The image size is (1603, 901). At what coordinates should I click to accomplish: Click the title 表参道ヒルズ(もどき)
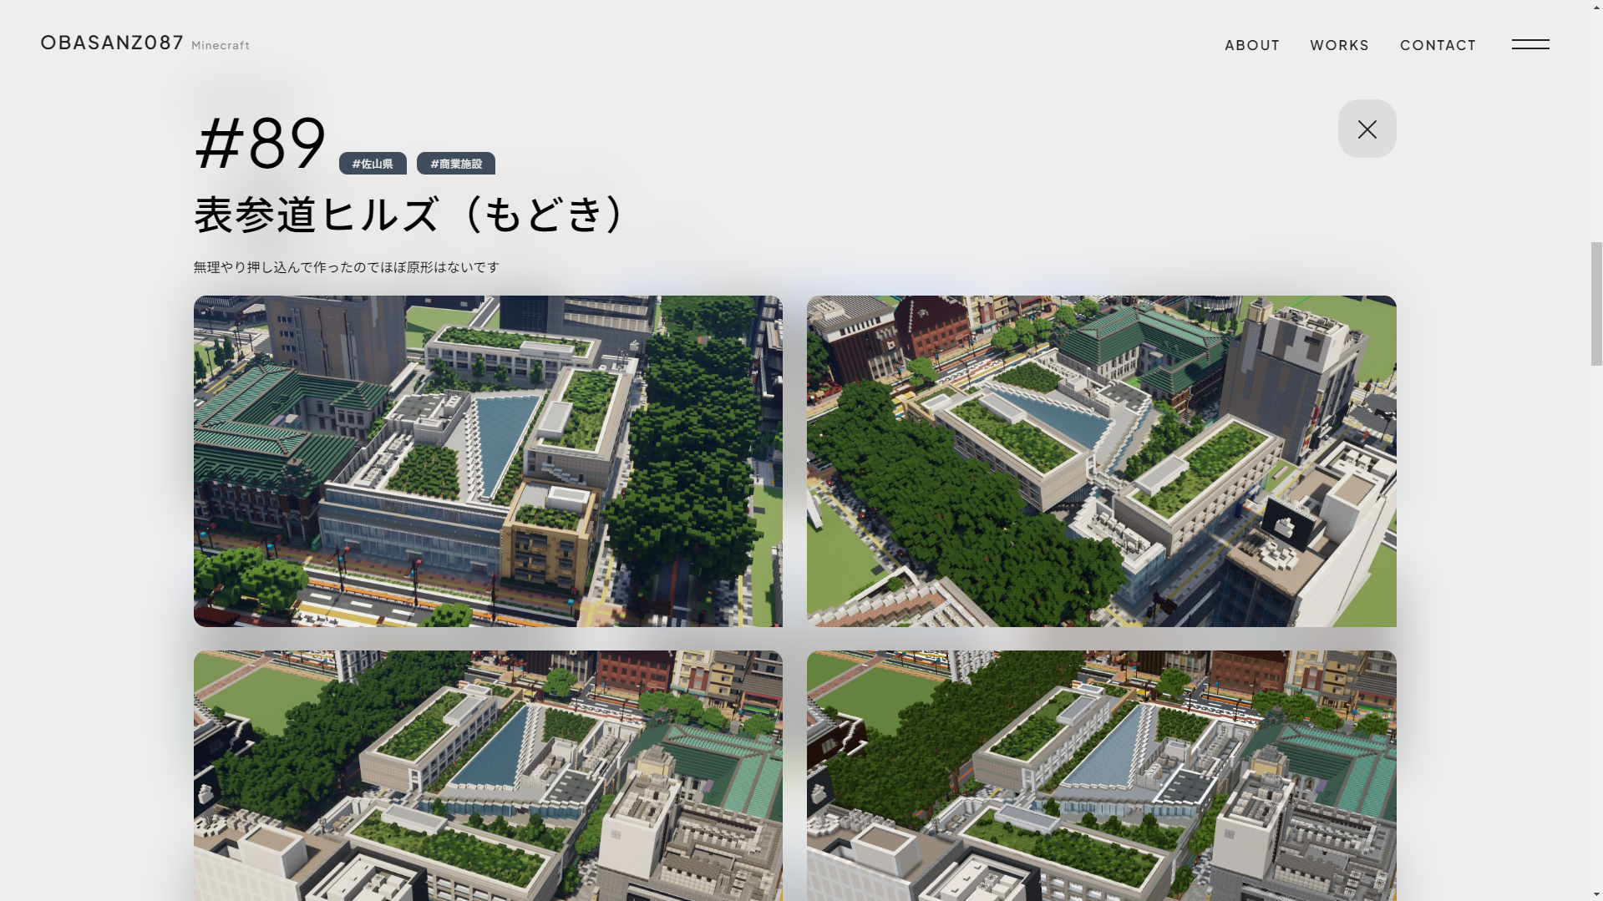pos(409,215)
